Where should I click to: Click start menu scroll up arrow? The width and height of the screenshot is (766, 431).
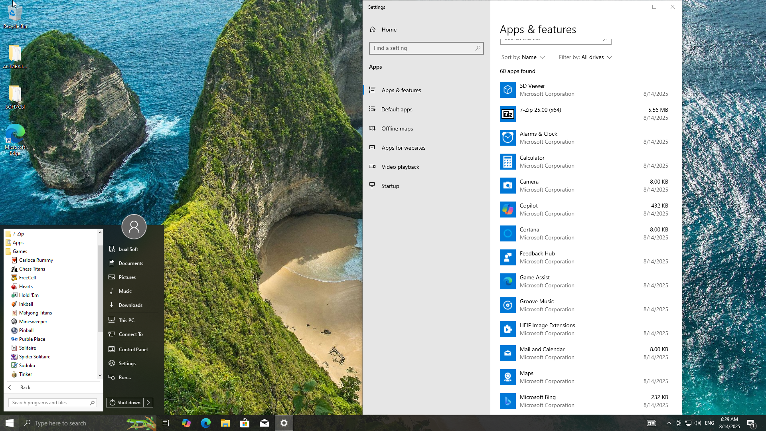[100, 232]
